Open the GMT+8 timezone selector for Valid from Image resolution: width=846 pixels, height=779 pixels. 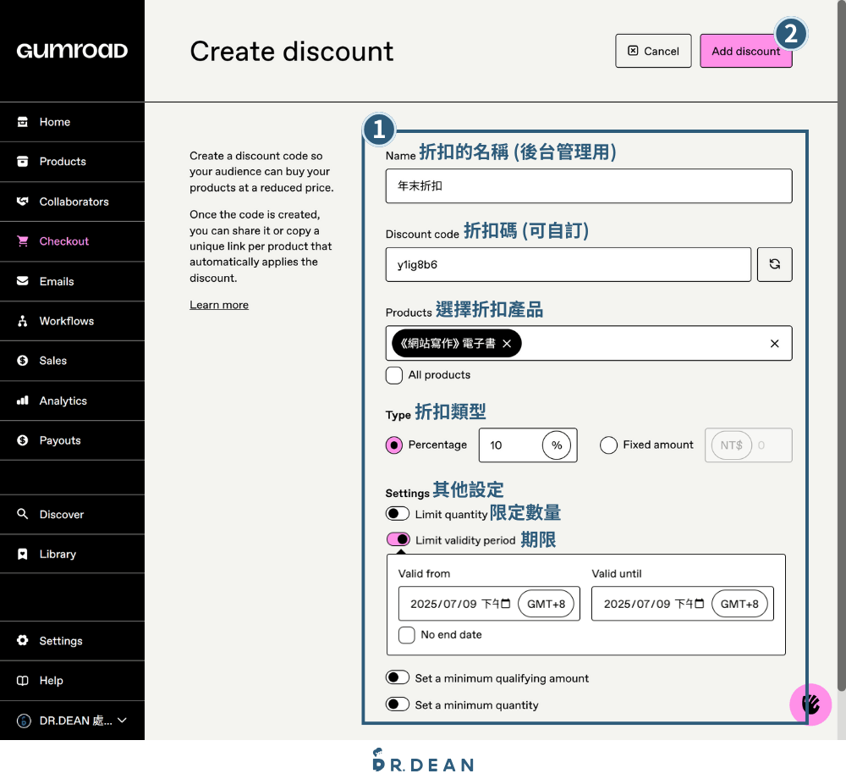[547, 604]
